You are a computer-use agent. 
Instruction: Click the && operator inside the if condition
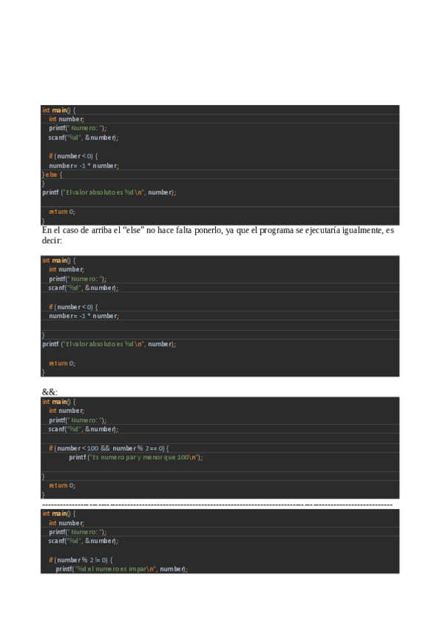click(x=105, y=448)
